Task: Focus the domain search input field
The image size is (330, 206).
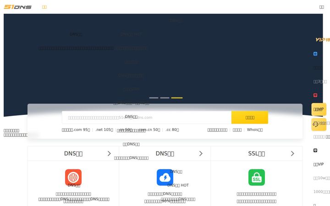Action: tap(147, 118)
